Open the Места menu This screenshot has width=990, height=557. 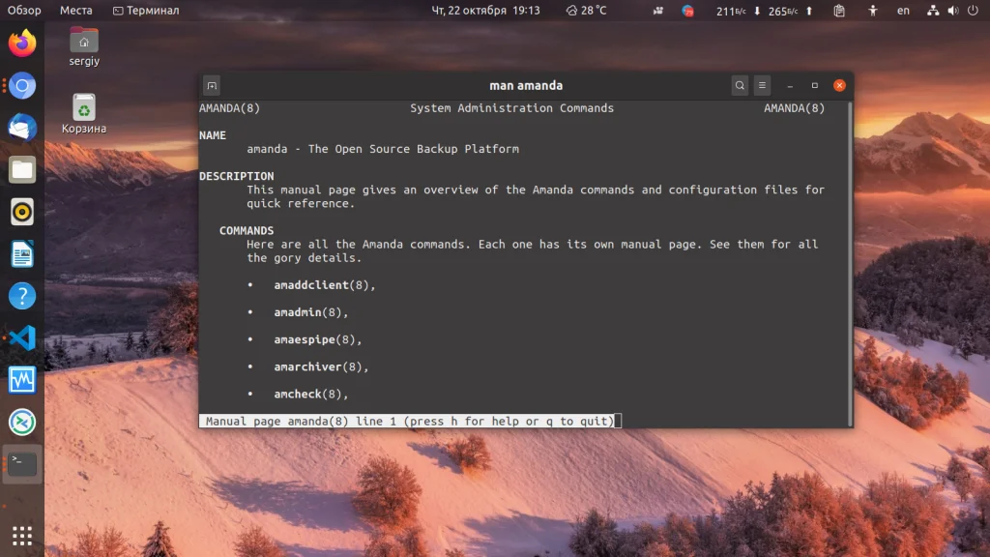click(x=75, y=10)
